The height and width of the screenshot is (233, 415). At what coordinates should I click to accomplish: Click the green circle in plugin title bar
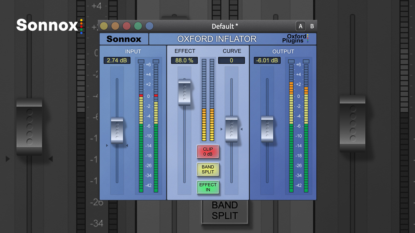(138, 26)
